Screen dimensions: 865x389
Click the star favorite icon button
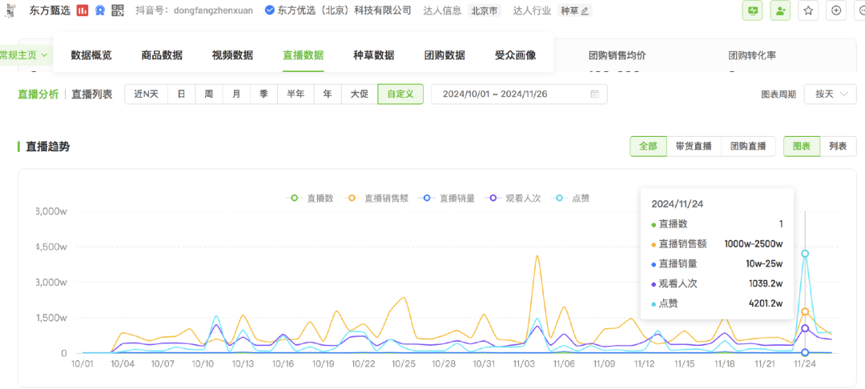coord(808,10)
